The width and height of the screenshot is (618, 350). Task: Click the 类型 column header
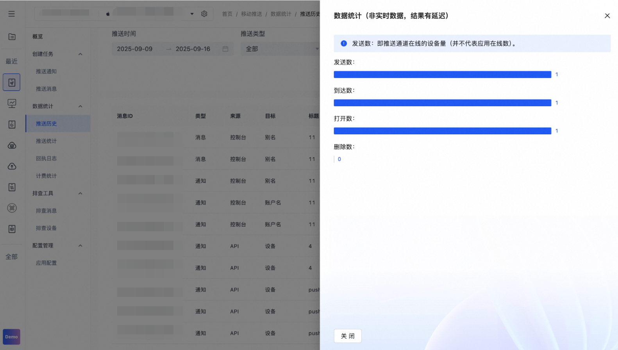tap(200, 116)
